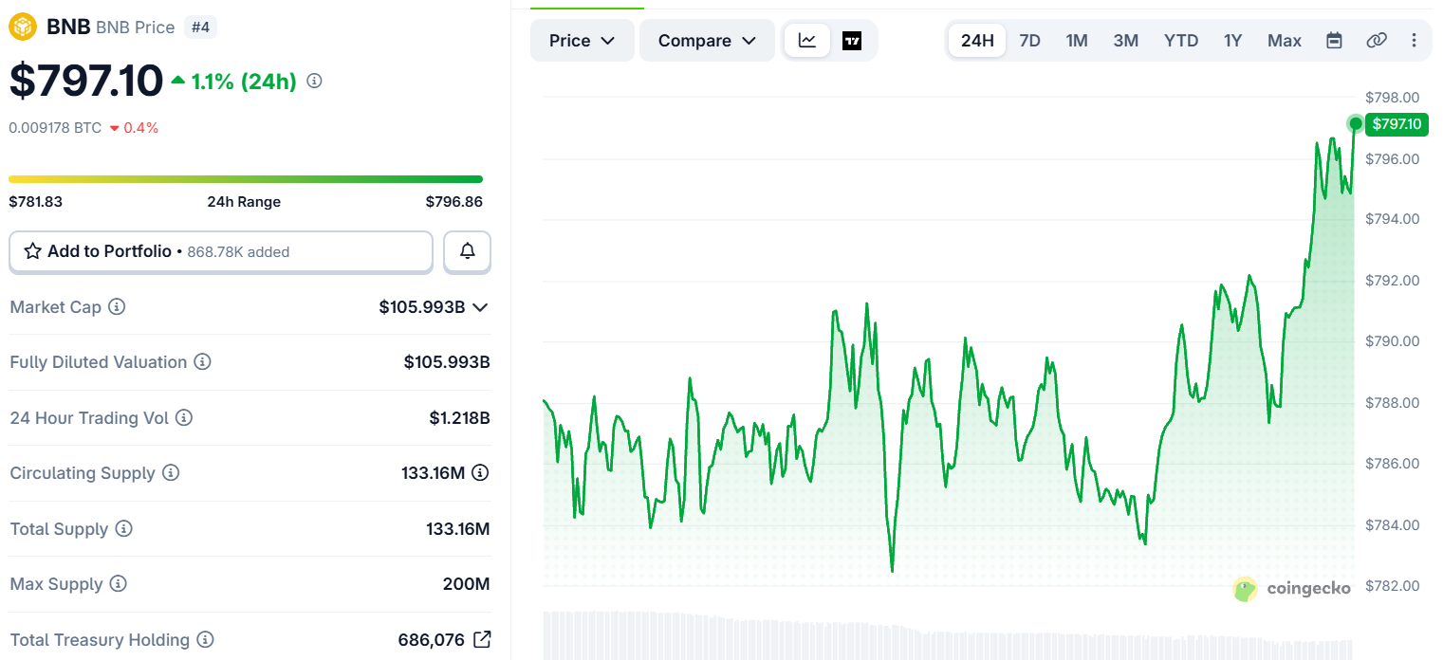Show 24 Hour Trading Vol info tooltip

pos(185,417)
